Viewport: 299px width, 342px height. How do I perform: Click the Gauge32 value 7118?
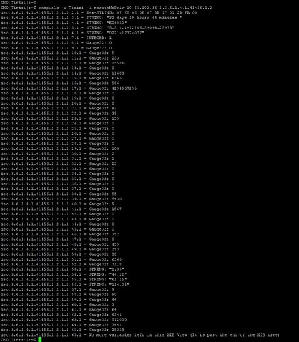pos(116,265)
